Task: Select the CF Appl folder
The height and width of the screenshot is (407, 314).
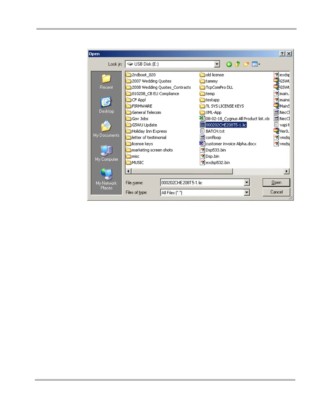Action: tap(136, 100)
